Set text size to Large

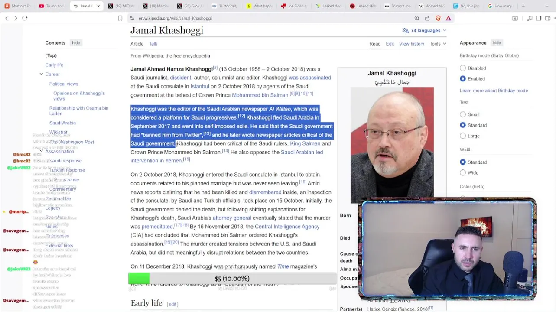coord(463,136)
